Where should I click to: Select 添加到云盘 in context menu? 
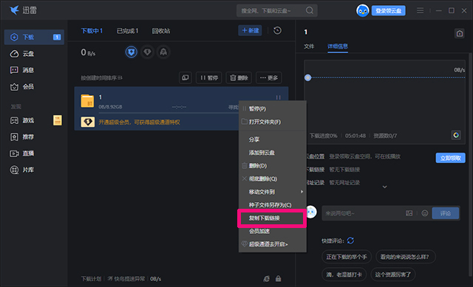point(273,153)
